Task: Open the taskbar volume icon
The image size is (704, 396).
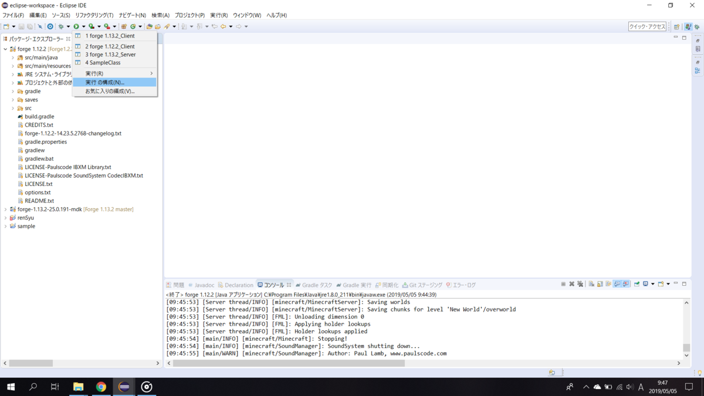Action: (629, 387)
